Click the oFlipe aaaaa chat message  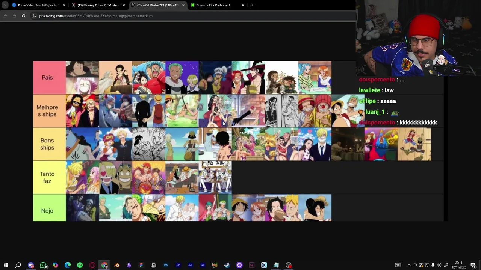(x=377, y=101)
